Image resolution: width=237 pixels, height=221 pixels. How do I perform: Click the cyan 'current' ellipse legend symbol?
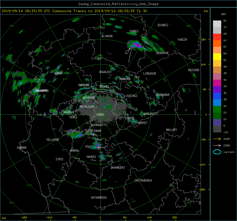(x=217, y=152)
